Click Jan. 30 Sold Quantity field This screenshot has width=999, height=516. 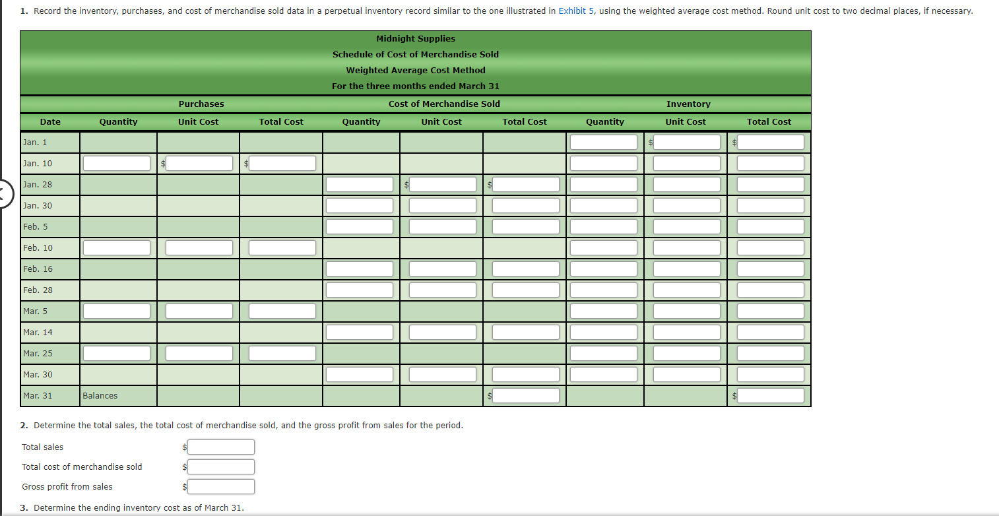[x=360, y=205]
